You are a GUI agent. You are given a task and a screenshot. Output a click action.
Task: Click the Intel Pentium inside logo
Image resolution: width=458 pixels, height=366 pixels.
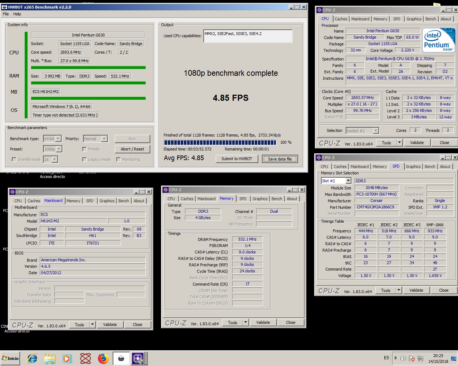(x=439, y=40)
